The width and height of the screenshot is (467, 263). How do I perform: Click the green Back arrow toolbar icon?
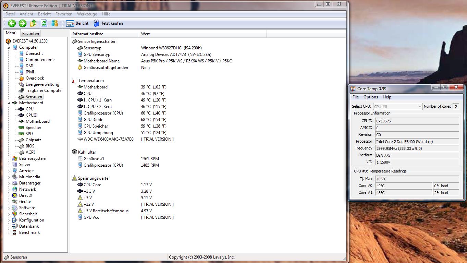12,23
